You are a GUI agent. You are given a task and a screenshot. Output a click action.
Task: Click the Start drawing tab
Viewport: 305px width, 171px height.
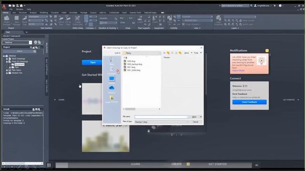[x=8, y=32]
